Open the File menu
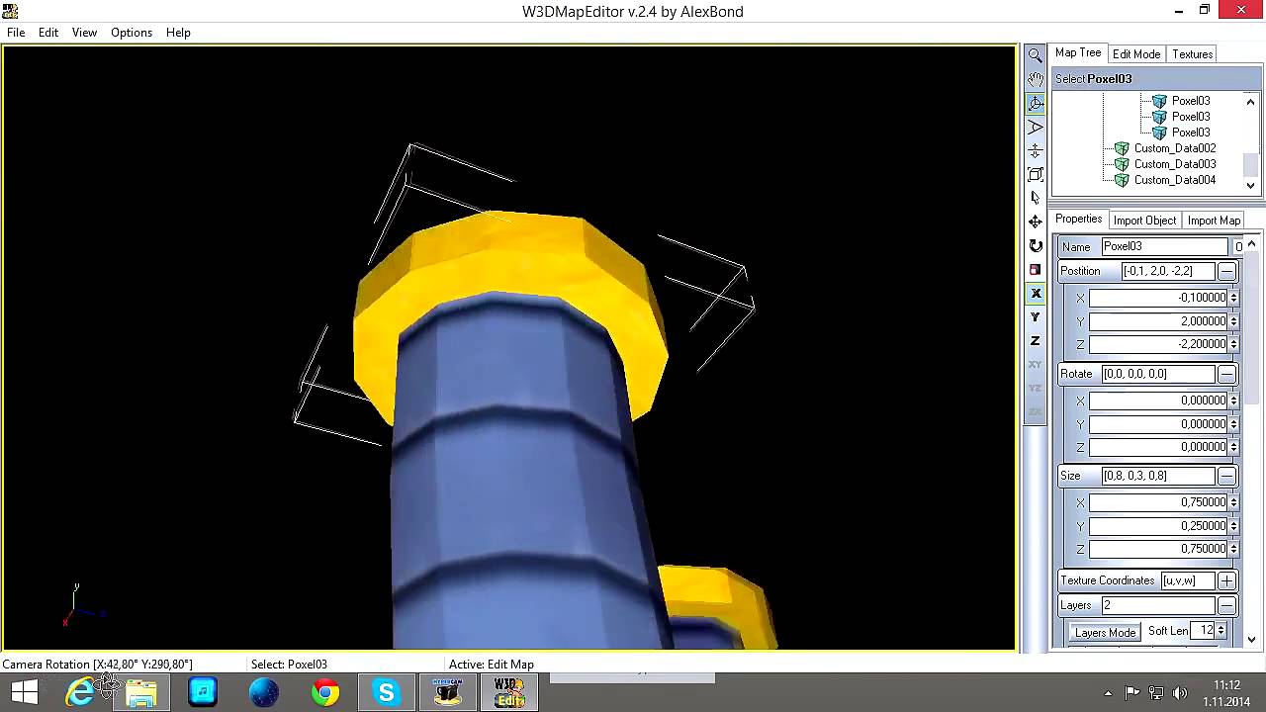 (x=16, y=33)
